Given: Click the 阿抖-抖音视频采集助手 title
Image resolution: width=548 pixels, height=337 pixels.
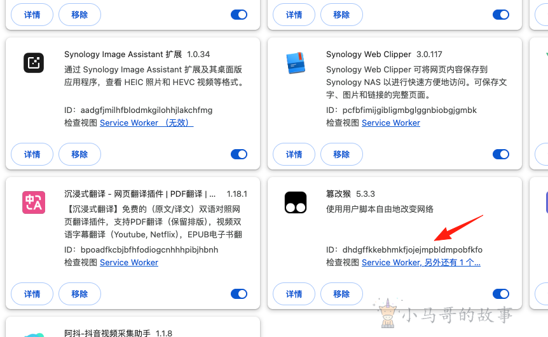Looking at the screenshot, I should click(x=107, y=333).
